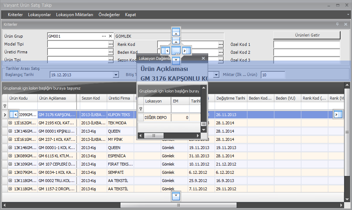Pin the Kriterler panel with the pushpin
The width and height of the screenshot is (352, 210).
pyautogui.click(x=337, y=24)
